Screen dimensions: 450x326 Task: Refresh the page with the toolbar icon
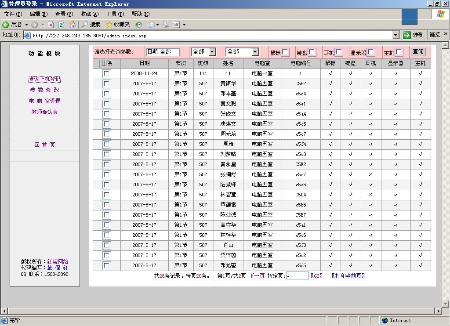[x=61, y=25]
